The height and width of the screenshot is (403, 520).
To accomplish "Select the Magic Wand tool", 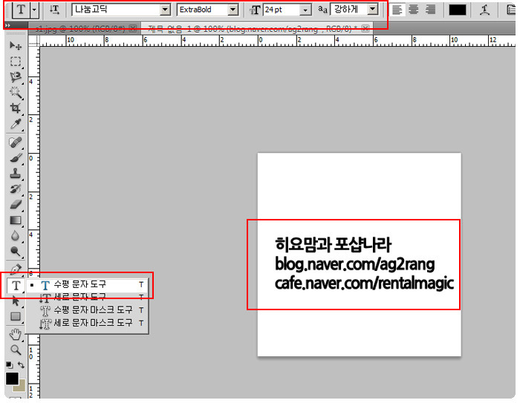I will [x=16, y=93].
